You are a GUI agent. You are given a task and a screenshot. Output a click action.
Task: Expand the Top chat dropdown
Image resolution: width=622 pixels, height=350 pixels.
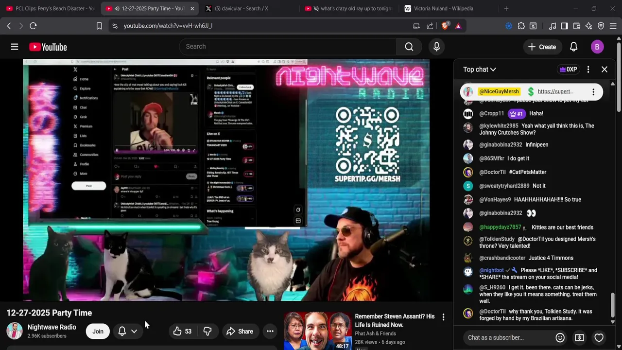click(479, 70)
